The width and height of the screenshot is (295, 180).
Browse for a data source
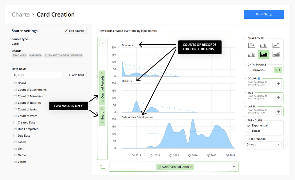259,70
